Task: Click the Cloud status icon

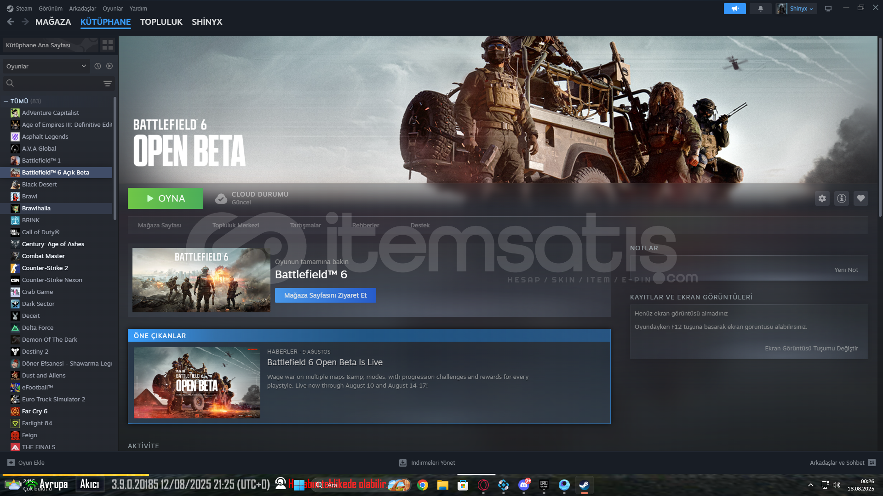Action: coord(221,198)
